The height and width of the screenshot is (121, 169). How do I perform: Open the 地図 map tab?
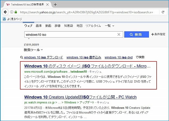79,26
